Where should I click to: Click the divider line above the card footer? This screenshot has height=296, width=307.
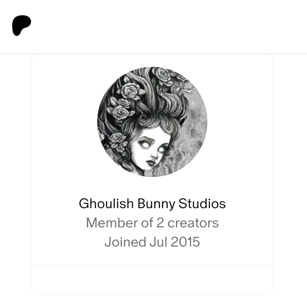(x=152, y=266)
